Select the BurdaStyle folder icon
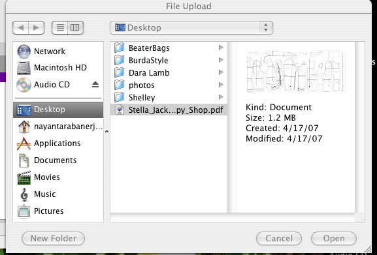The width and height of the screenshot is (377, 255). (x=120, y=60)
